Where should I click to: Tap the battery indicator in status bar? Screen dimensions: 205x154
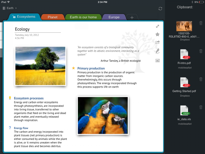(201, 2)
